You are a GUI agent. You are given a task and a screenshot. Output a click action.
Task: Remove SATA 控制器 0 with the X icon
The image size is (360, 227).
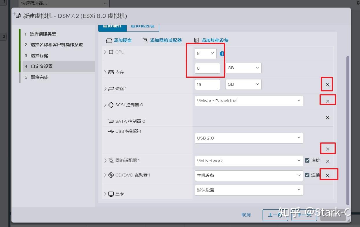click(x=327, y=118)
